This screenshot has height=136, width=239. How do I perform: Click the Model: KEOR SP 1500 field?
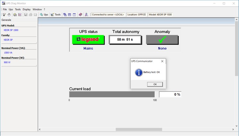(x=160, y=15)
